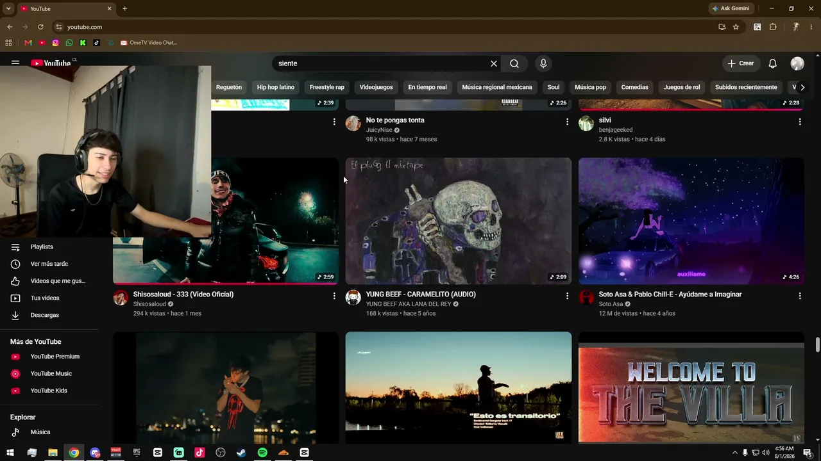Launch Steam from the taskbar
Viewport: 821px width, 461px height.
tap(241, 453)
